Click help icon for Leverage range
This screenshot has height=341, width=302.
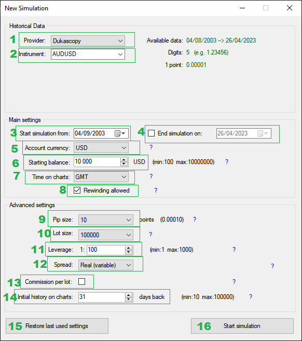click(234, 250)
